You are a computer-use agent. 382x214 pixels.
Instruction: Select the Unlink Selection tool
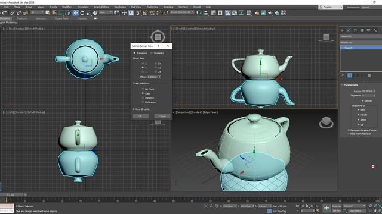(x=19, y=13)
